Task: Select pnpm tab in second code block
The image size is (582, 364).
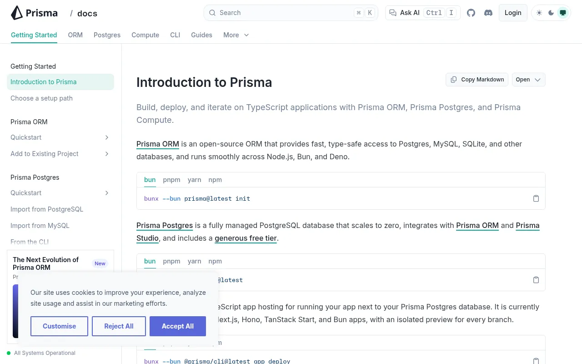Action: 172,261
